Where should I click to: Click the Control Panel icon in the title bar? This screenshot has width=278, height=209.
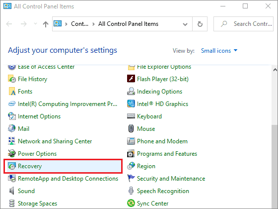(7, 6)
